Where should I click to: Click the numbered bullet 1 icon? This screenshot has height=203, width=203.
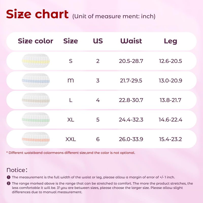(9, 177)
